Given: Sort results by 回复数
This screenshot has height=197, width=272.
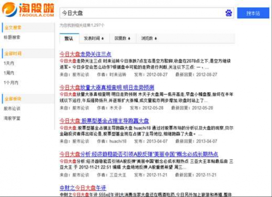Looking at the screenshot, I should 122,38.
